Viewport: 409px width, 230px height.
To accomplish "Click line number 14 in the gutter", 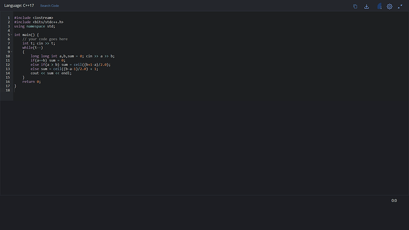I will (8, 73).
